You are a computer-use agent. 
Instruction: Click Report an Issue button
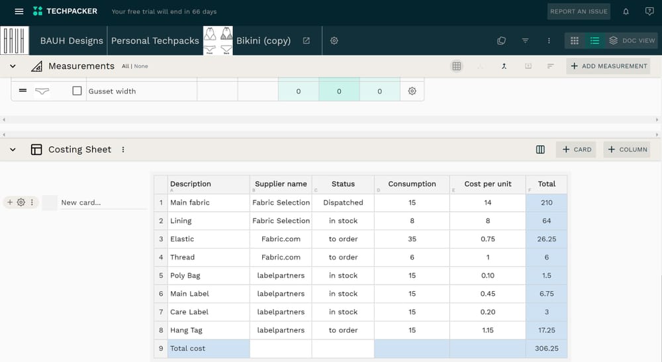[579, 11]
